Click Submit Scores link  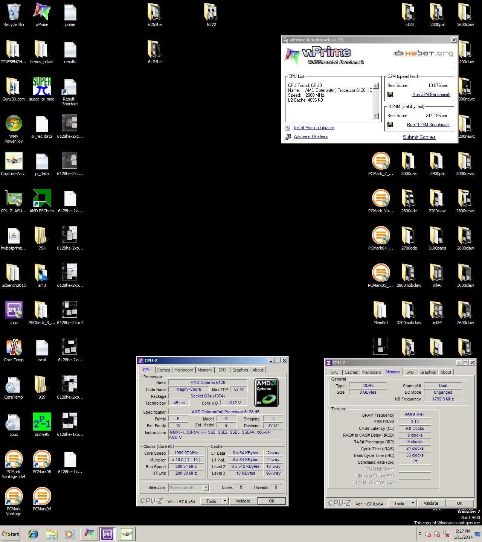pos(419,137)
